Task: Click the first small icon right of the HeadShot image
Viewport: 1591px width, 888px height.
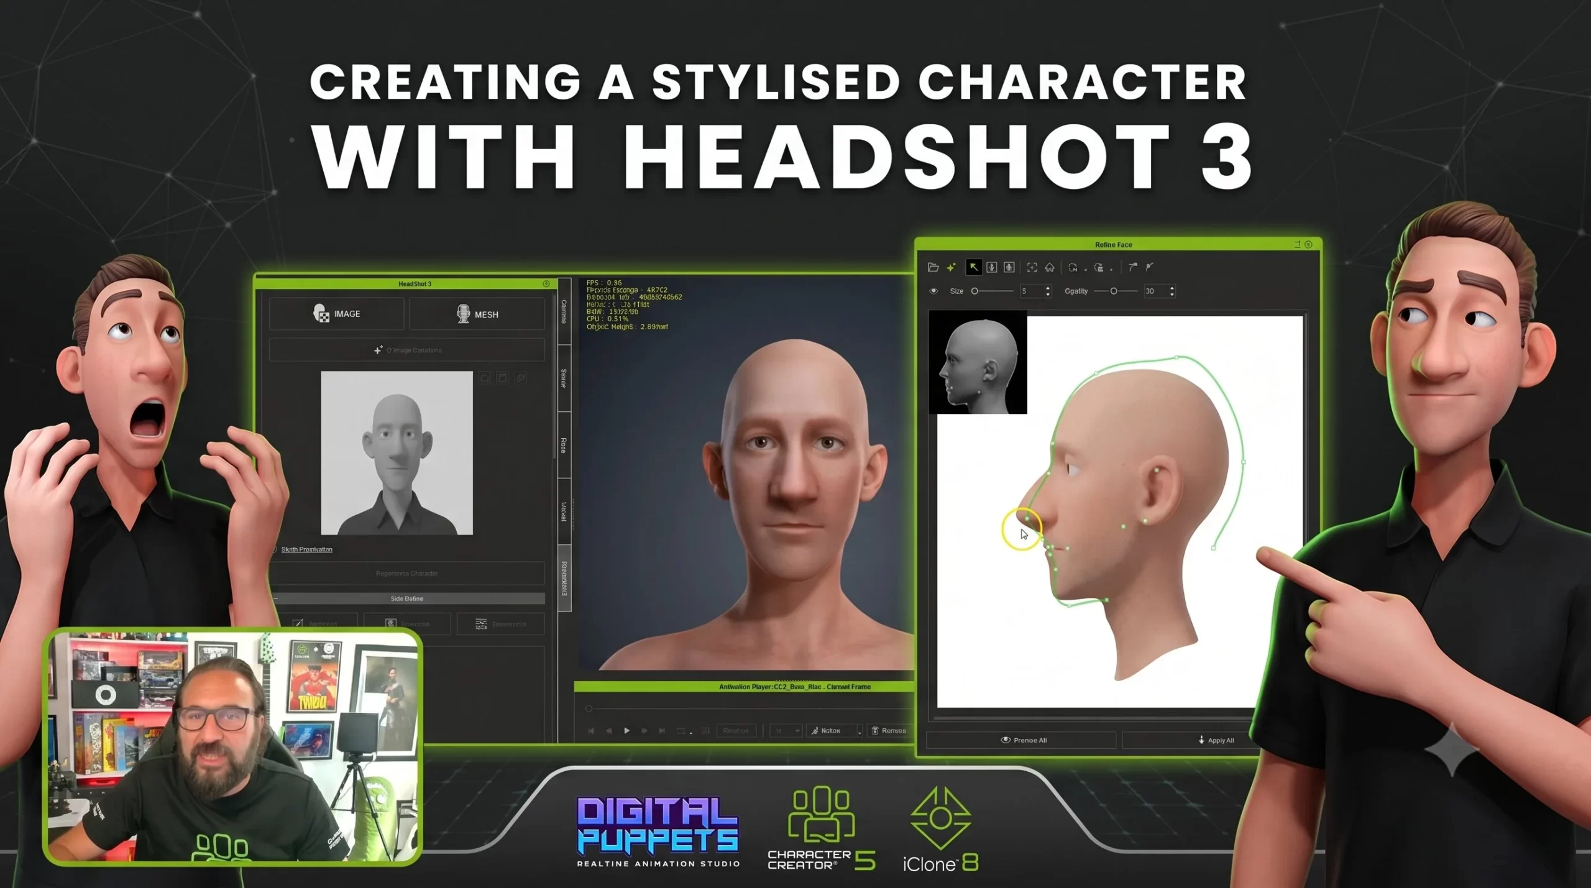Action: pyautogui.click(x=485, y=378)
